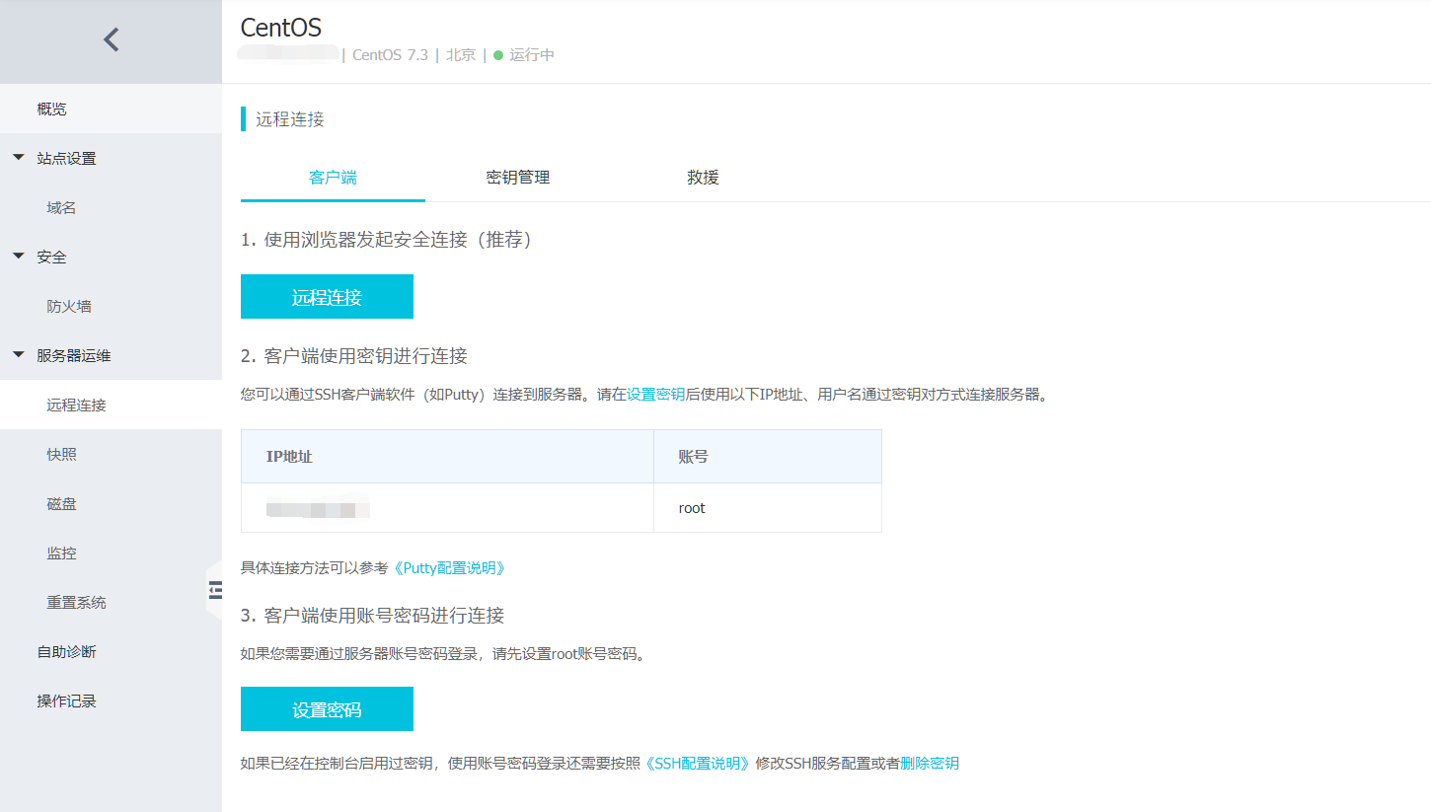
Task: Click the blurred IP address cell
Action: click(x=447, y=508)
